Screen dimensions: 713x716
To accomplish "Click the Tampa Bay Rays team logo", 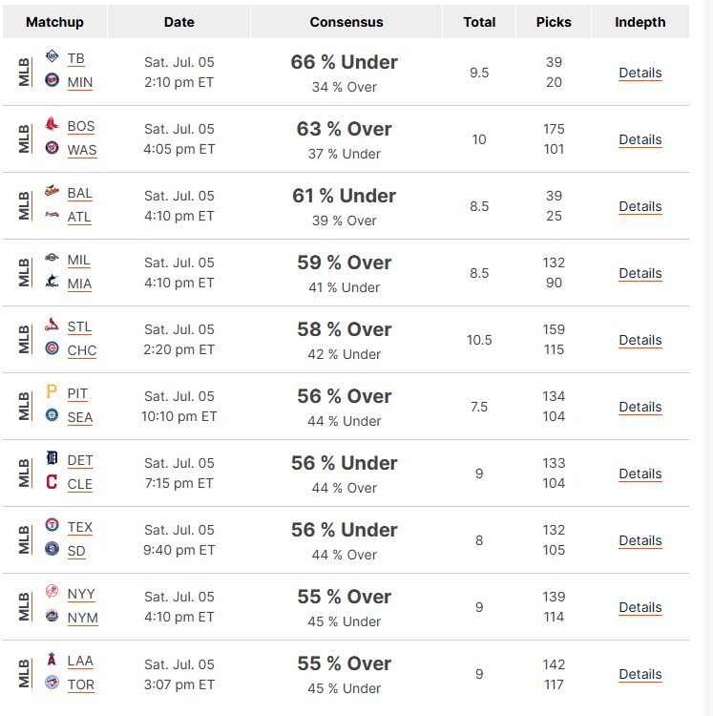I will pos(52,56).
